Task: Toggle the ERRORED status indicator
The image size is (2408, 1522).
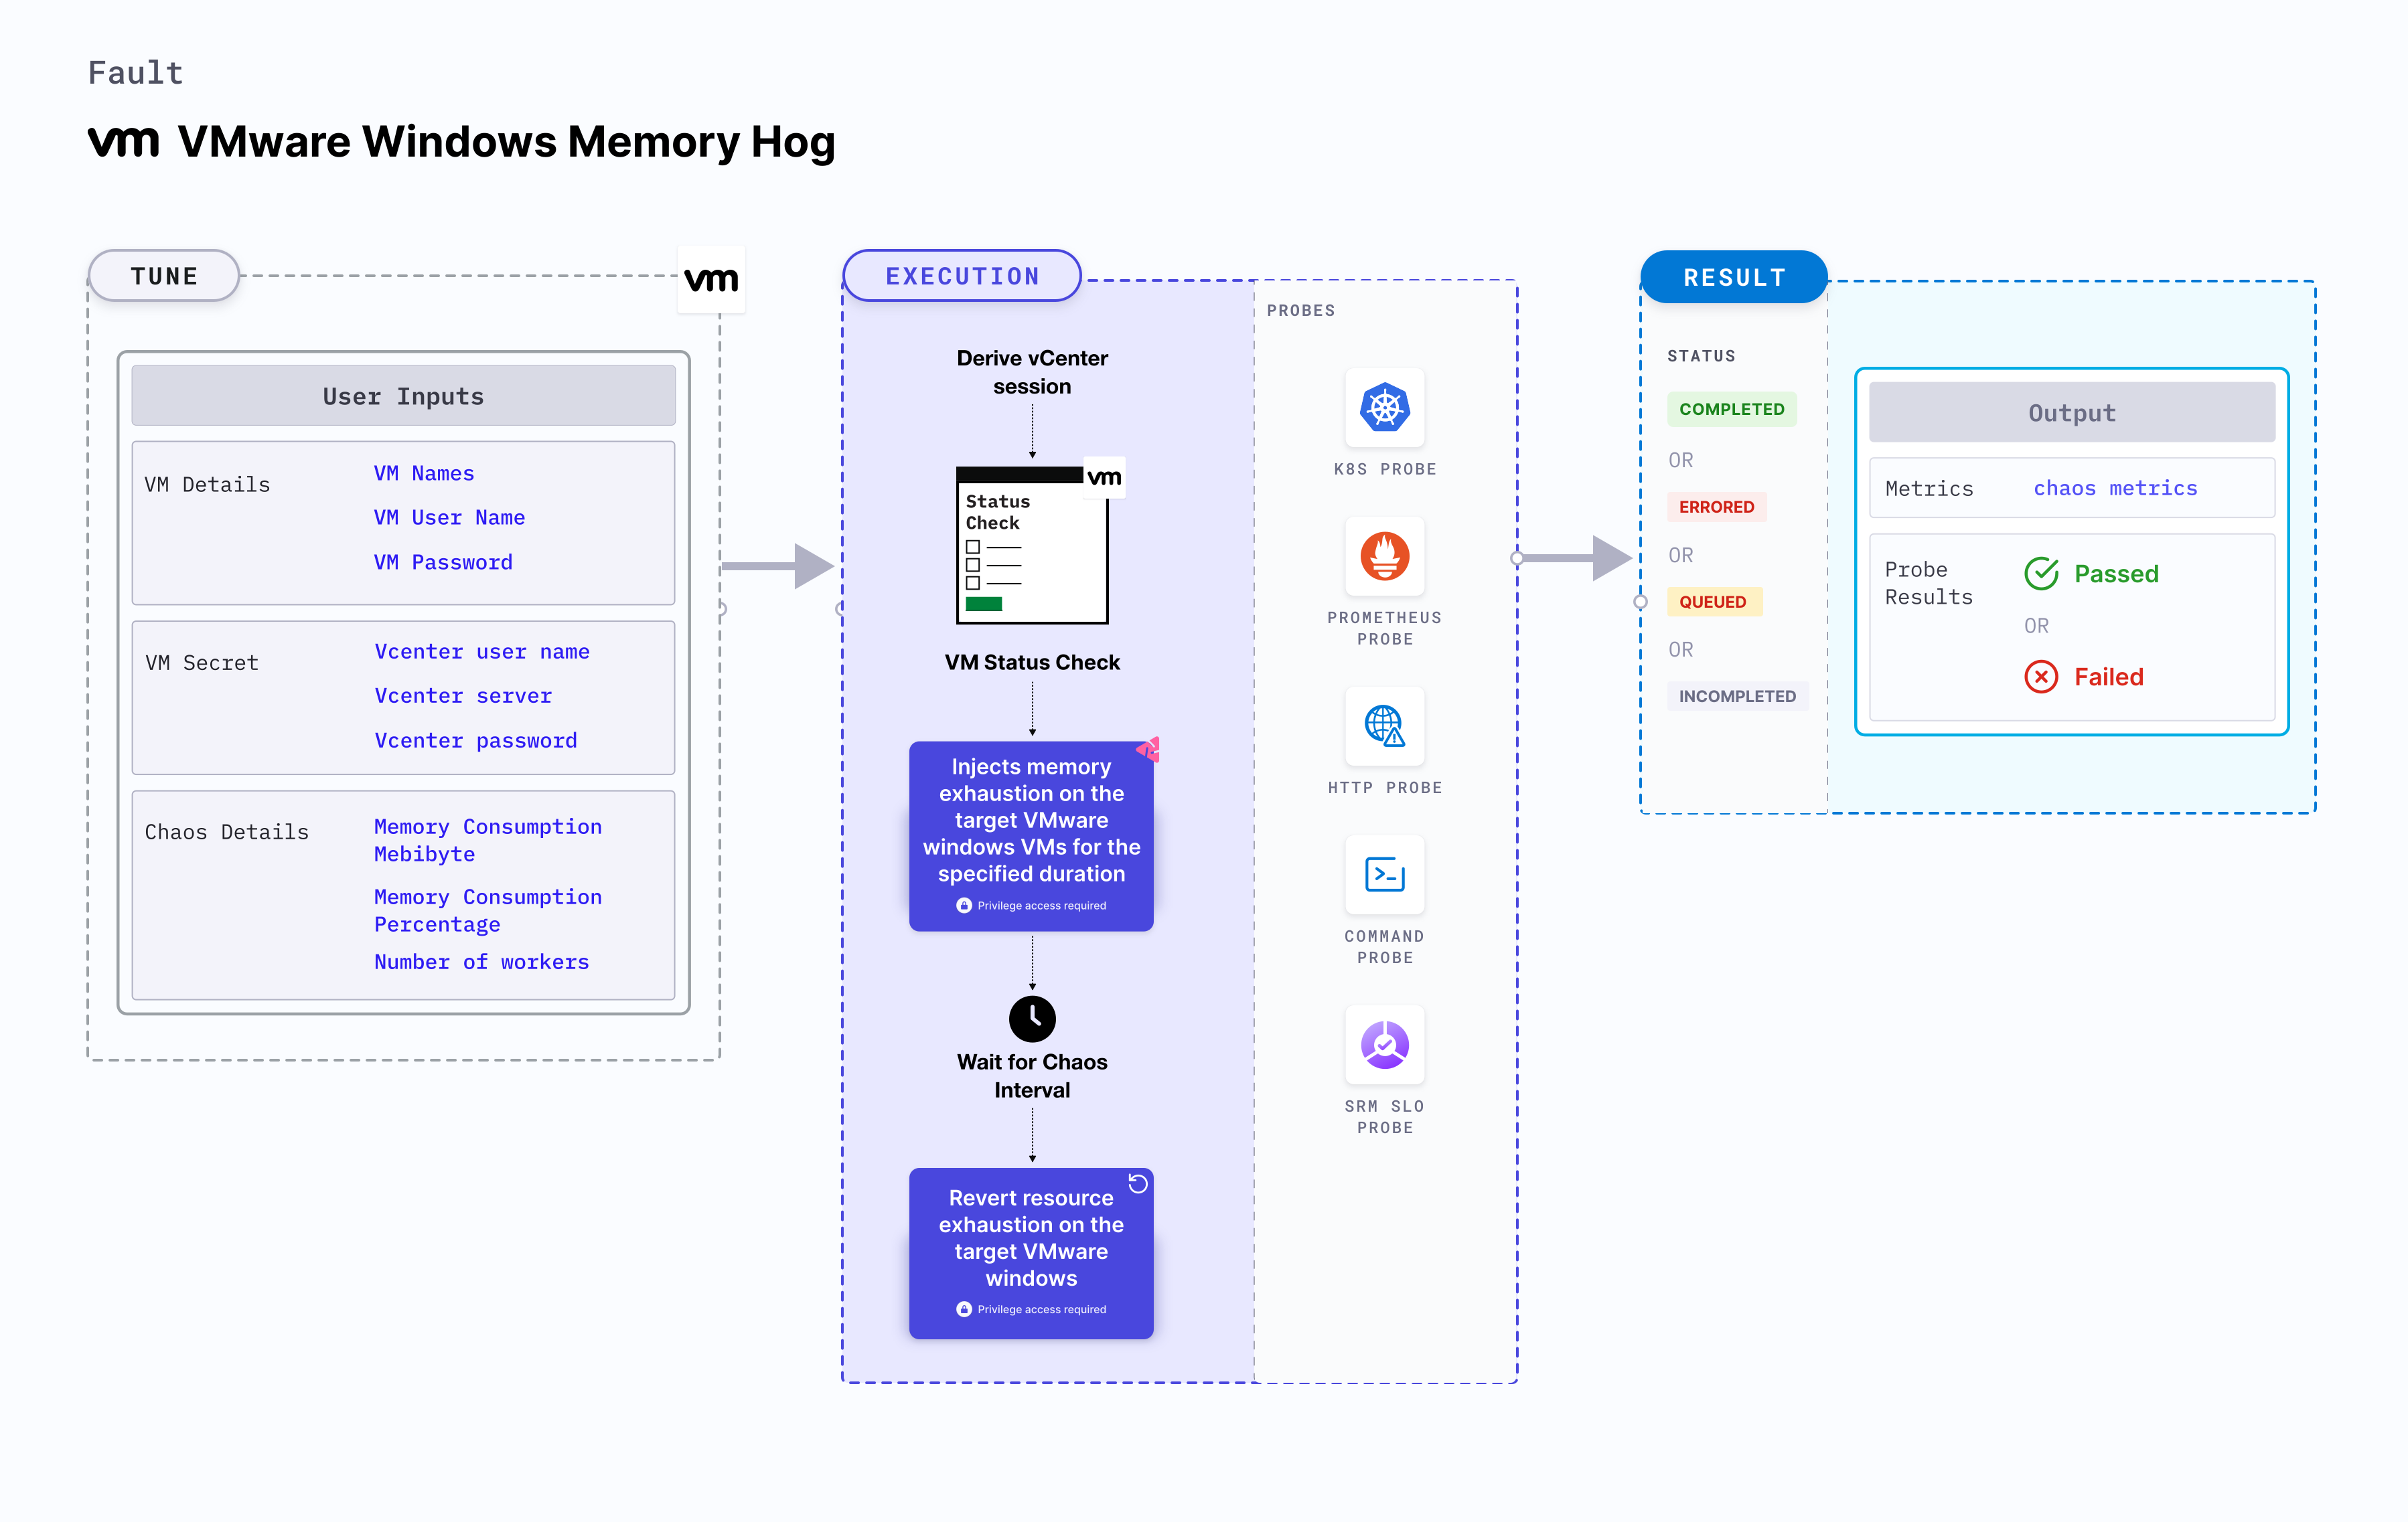Action: [1717, 507]
